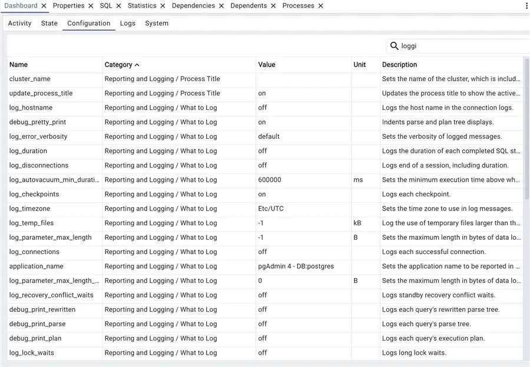
Task: Switch to the State tab
Action: (x=49, y=23)
